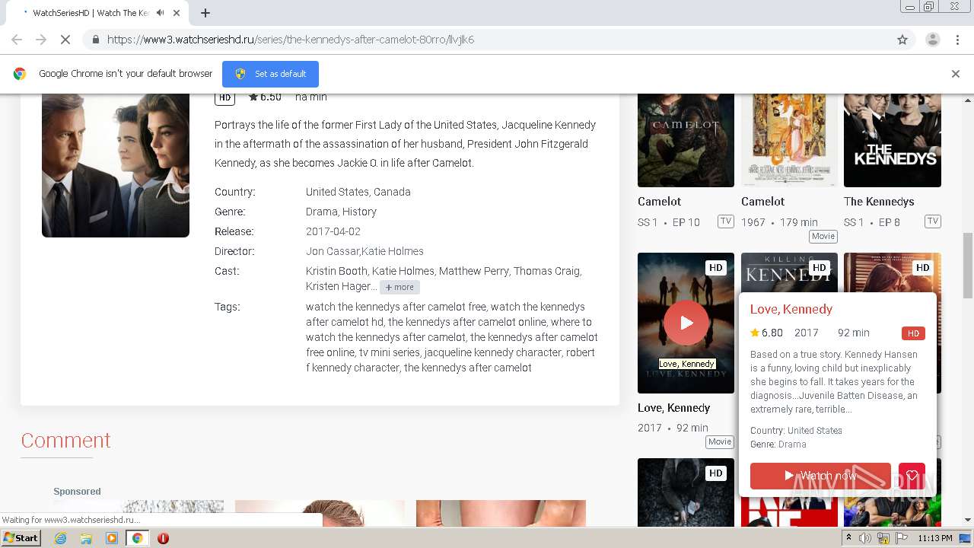The height and width of the screenshot is (548, 974).
Task: Open the Comment section heading
Action: point(65,440)
